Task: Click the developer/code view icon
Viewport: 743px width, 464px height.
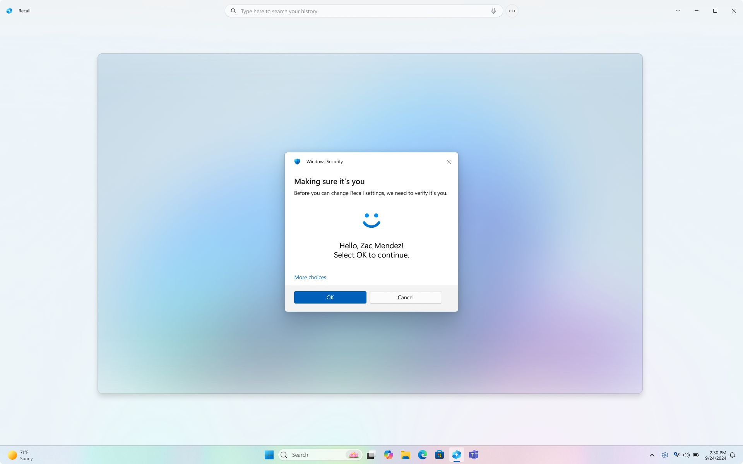Action: [x=512, y=11]
